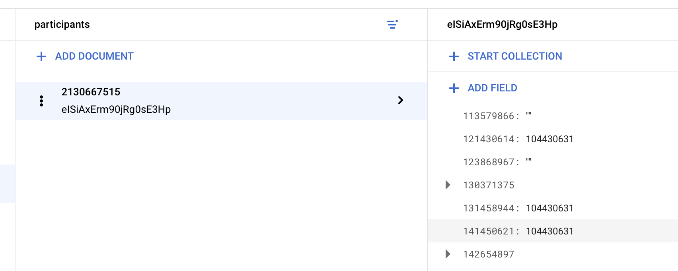Open the three-dot menu for document 2130667515

[x=41, y=101]
